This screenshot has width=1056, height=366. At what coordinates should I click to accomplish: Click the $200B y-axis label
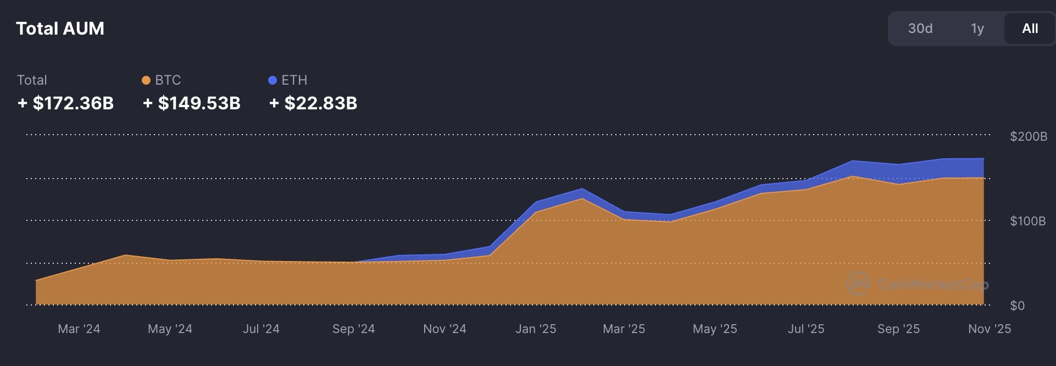pyautogui.click(x=1028, y=136)
